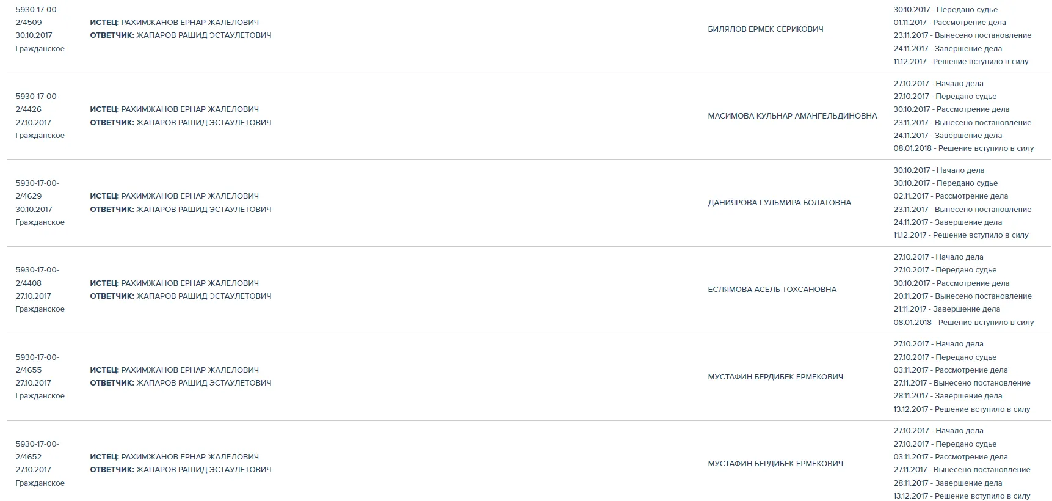Click the ИСТЕЦ line in case 2/4629 row
Viewport: 1052px width, 501px height.
174,196
